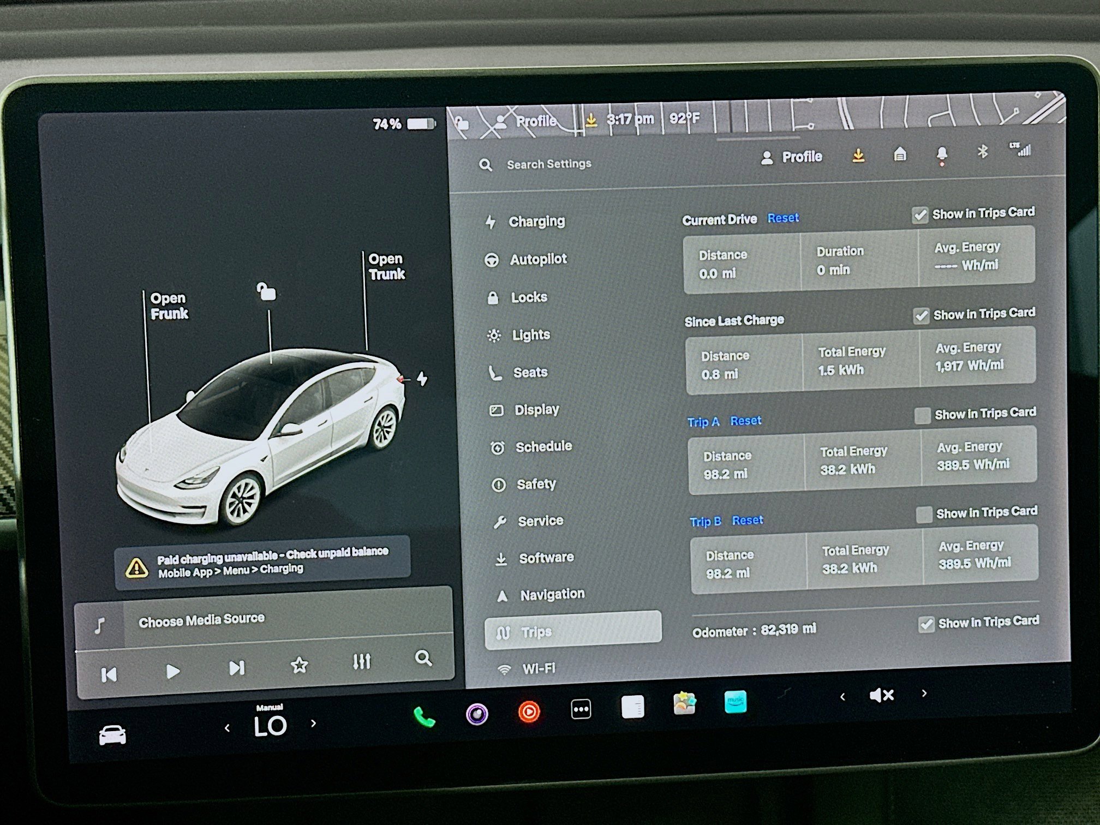The height and width of the screenshot is (825, 1100).
Task: Open media search magnifier icon
Action: [423, 658]
